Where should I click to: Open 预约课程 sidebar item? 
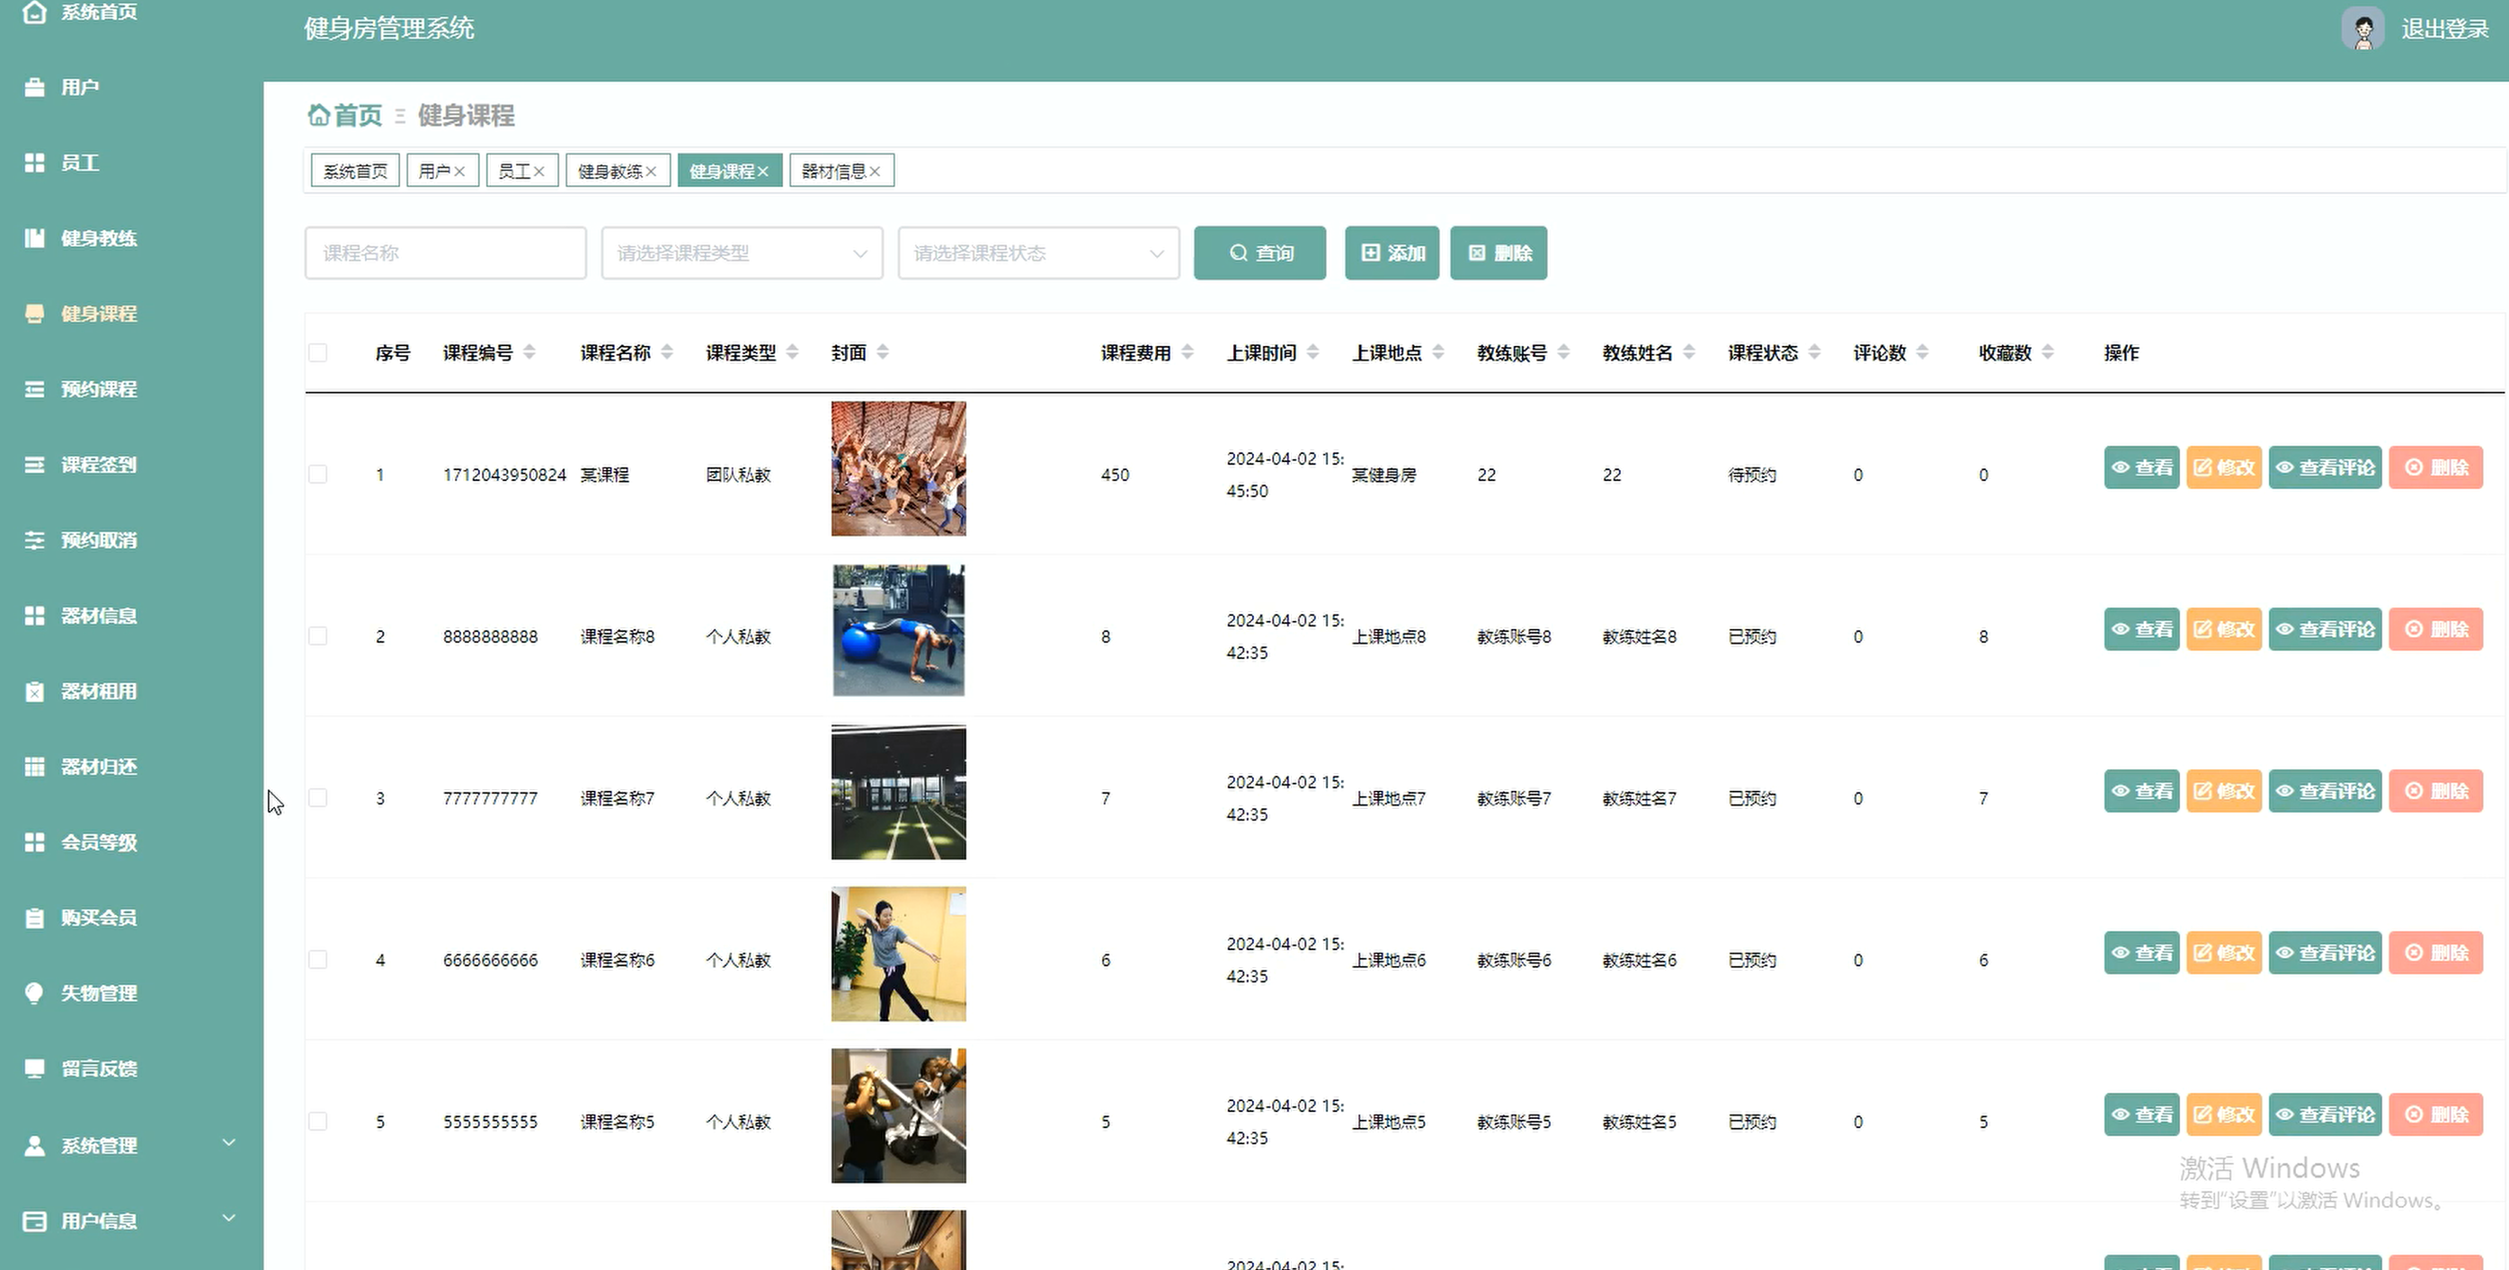(x=98, y=389)
